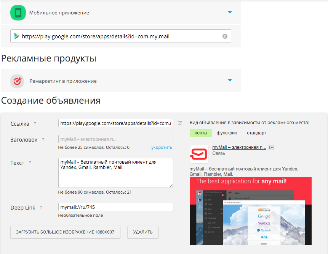This screenshot has width=328, height=254.
Task: Click the ad description text in preview
Action: (244, 171)
